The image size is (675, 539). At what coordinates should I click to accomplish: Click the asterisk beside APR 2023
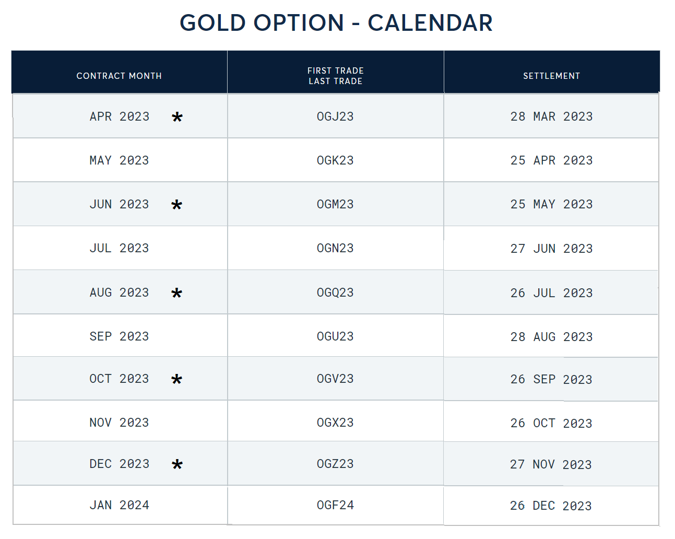(177, 118)
